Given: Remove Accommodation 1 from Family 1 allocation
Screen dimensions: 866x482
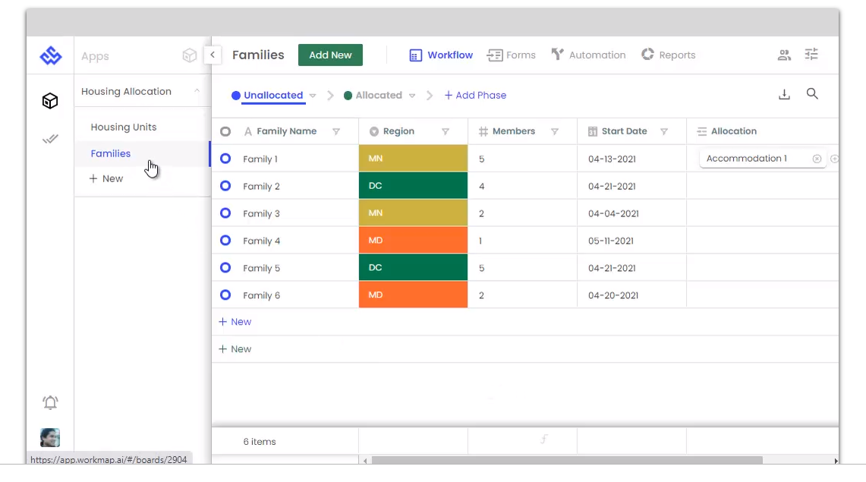Looking at the screenshot, I should (x=817, y=159).
